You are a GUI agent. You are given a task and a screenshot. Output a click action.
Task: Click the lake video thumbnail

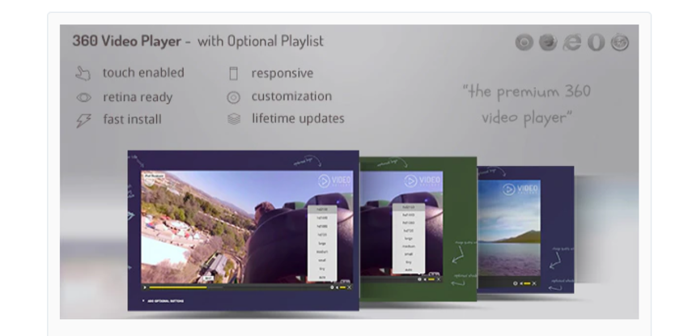509,228
